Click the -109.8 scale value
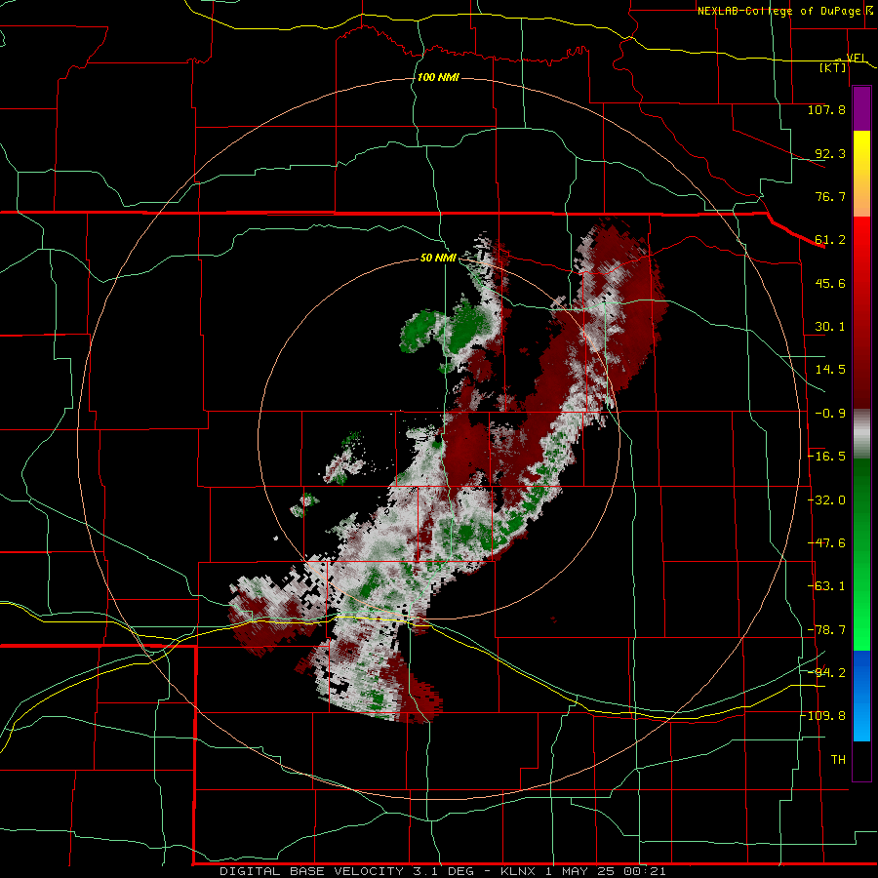The width and height of the screenshot is (878, 878). click(x=823, y=716)
